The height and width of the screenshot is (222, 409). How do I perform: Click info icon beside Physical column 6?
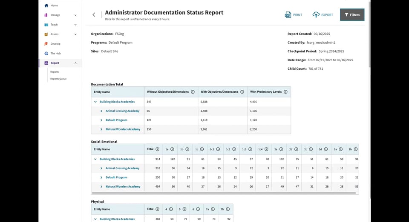pos(198,209)
